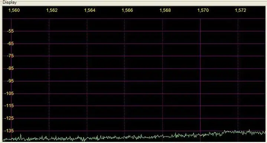Click the -135 level axis label
The image size is (267, 143).
[9, 131]
